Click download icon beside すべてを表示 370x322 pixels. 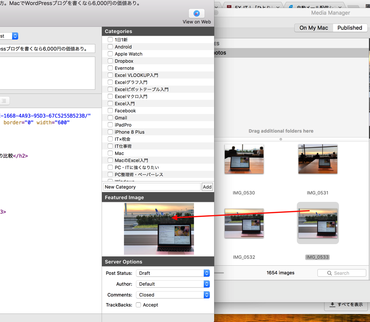click(x=332, y=305)
